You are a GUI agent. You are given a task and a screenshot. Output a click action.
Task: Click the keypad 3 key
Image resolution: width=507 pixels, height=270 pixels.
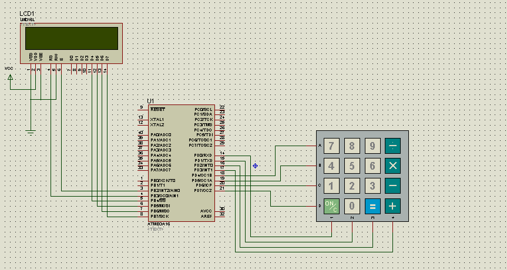[x=372, y=186]
